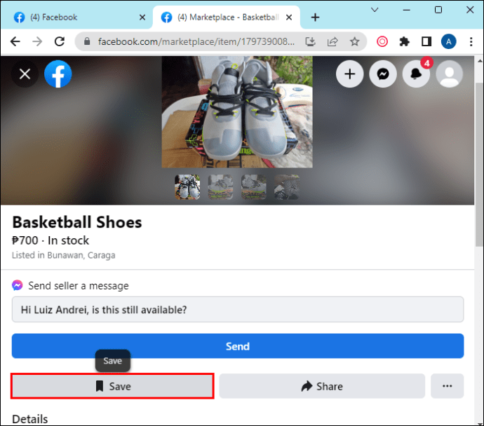
Task: Open the Chrome profile avatar A
Action: [448, 41]
